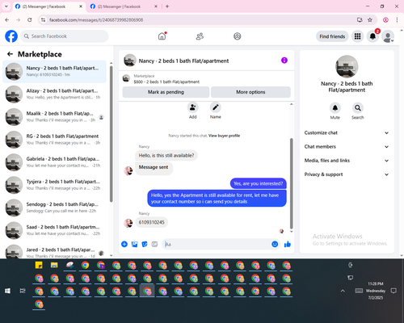Open View buyer profile link
Viewport: 404px width, 323px height.
[x=224, y=136]
